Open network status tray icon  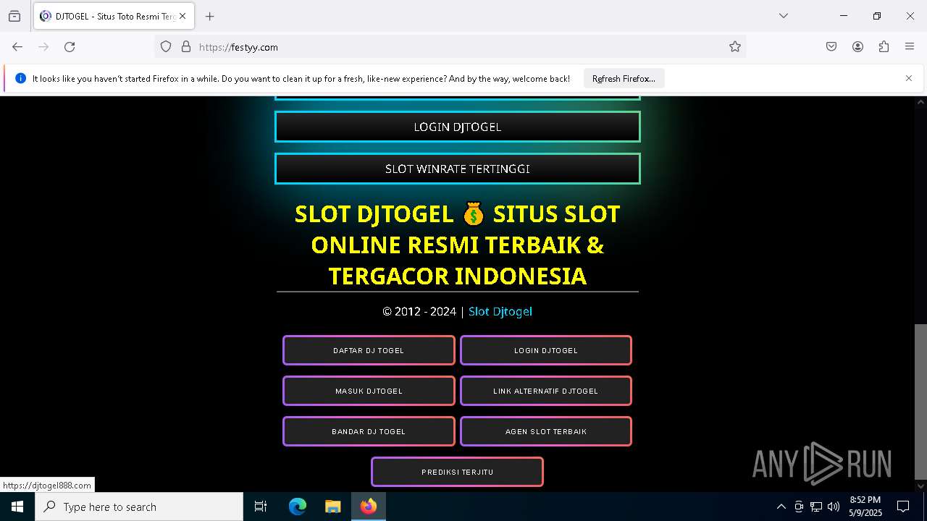(x=816, y=507)
